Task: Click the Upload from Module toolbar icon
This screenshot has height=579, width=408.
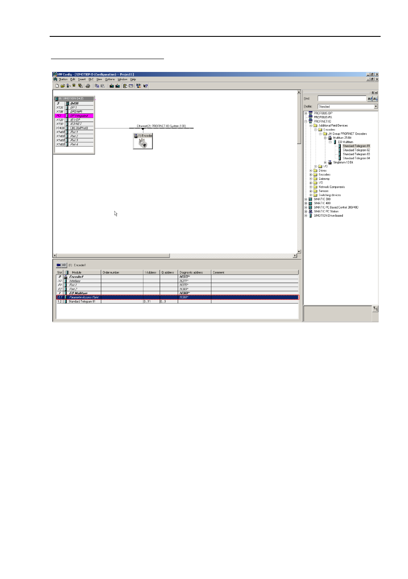Action: point(117,86)
